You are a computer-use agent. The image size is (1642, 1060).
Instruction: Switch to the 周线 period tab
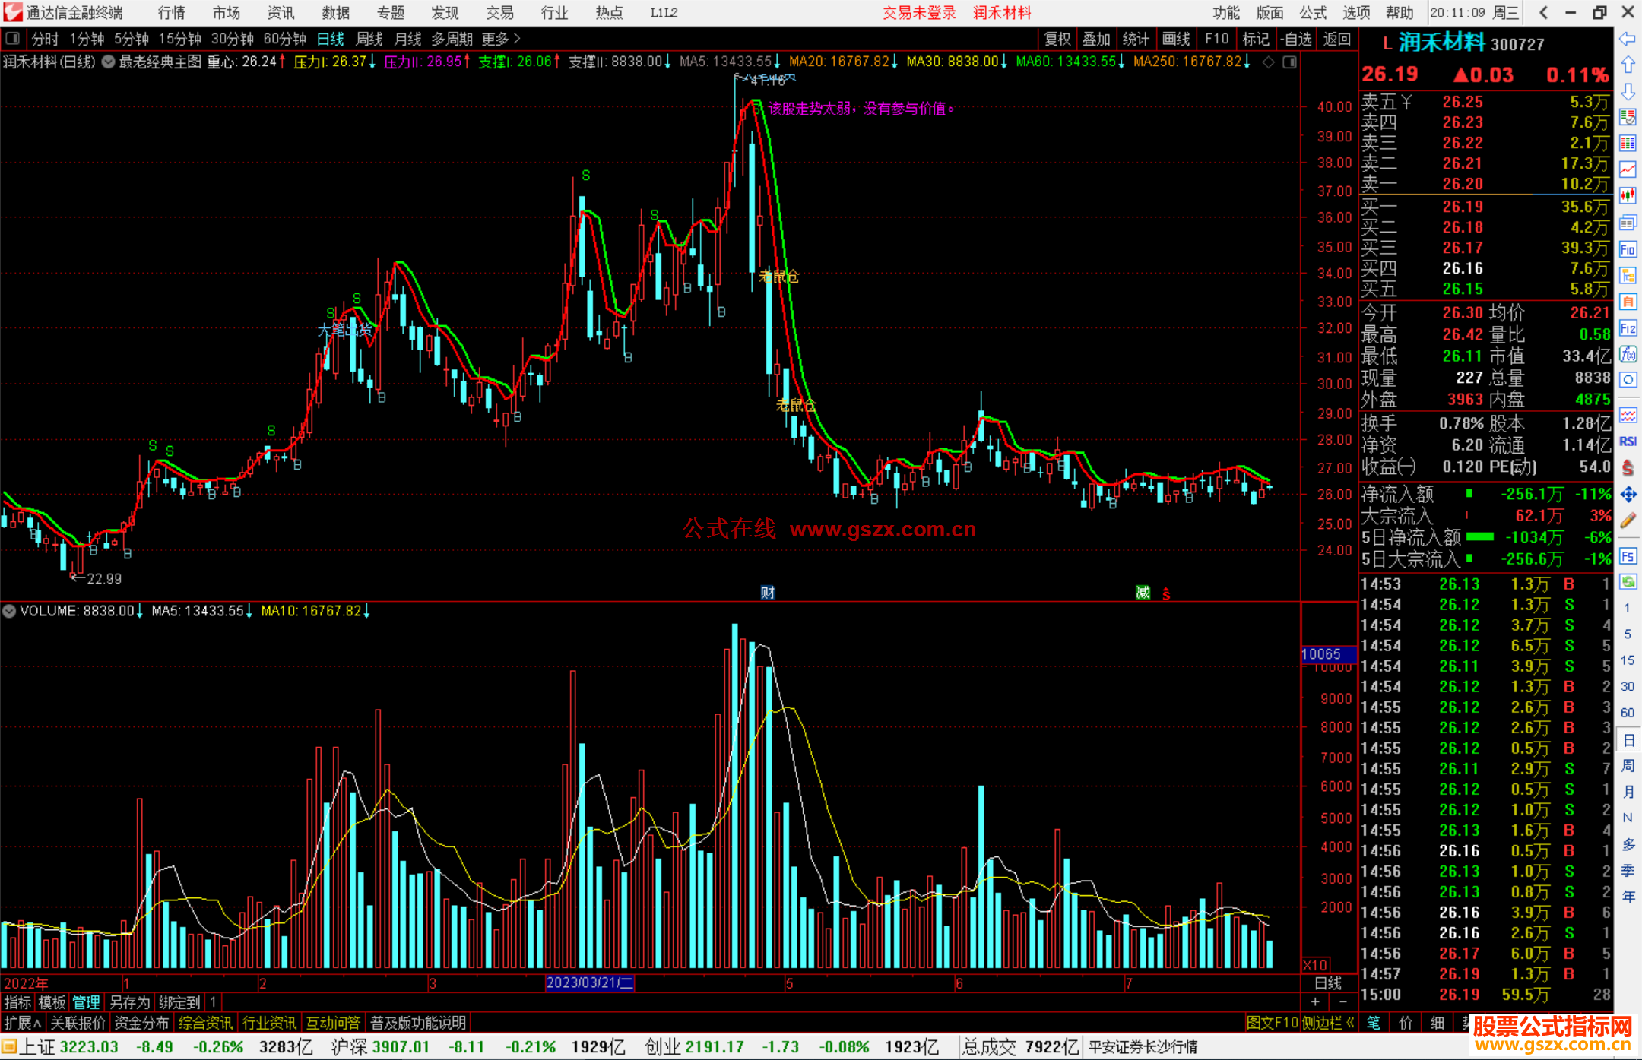pos(369,39)
